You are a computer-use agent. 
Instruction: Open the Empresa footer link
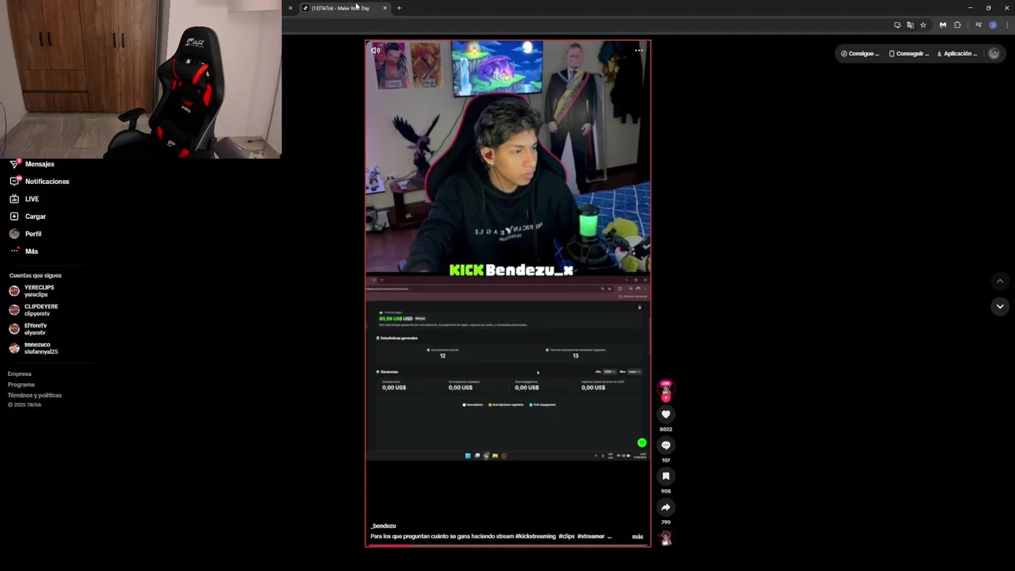click(20, 374)
